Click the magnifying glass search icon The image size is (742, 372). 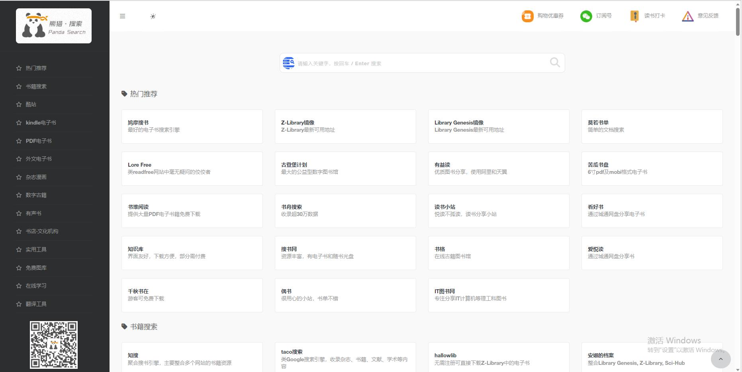[x=554, y=62]
